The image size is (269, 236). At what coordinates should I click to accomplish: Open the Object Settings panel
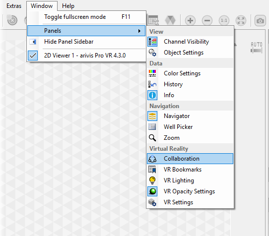click(x=190, y=53)
